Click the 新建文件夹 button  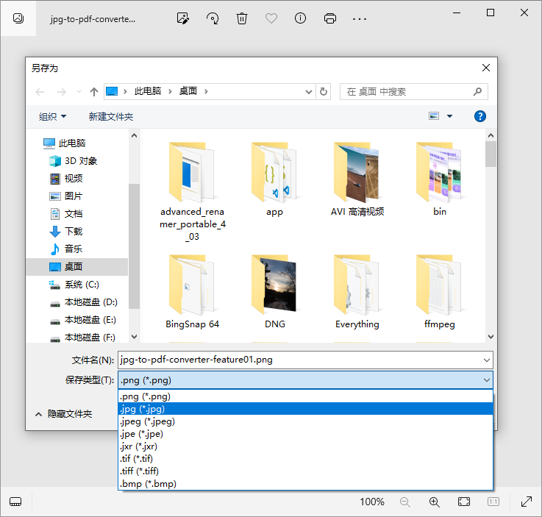click(110, 116)
